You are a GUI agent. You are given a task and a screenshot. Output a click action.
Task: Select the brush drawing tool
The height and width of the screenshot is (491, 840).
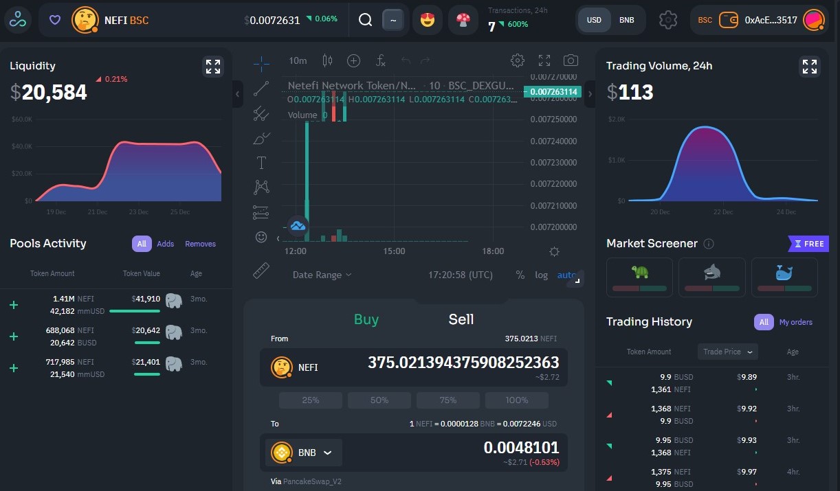[261, 138]
